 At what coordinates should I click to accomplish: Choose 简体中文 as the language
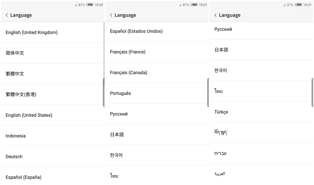click(15, 53)
